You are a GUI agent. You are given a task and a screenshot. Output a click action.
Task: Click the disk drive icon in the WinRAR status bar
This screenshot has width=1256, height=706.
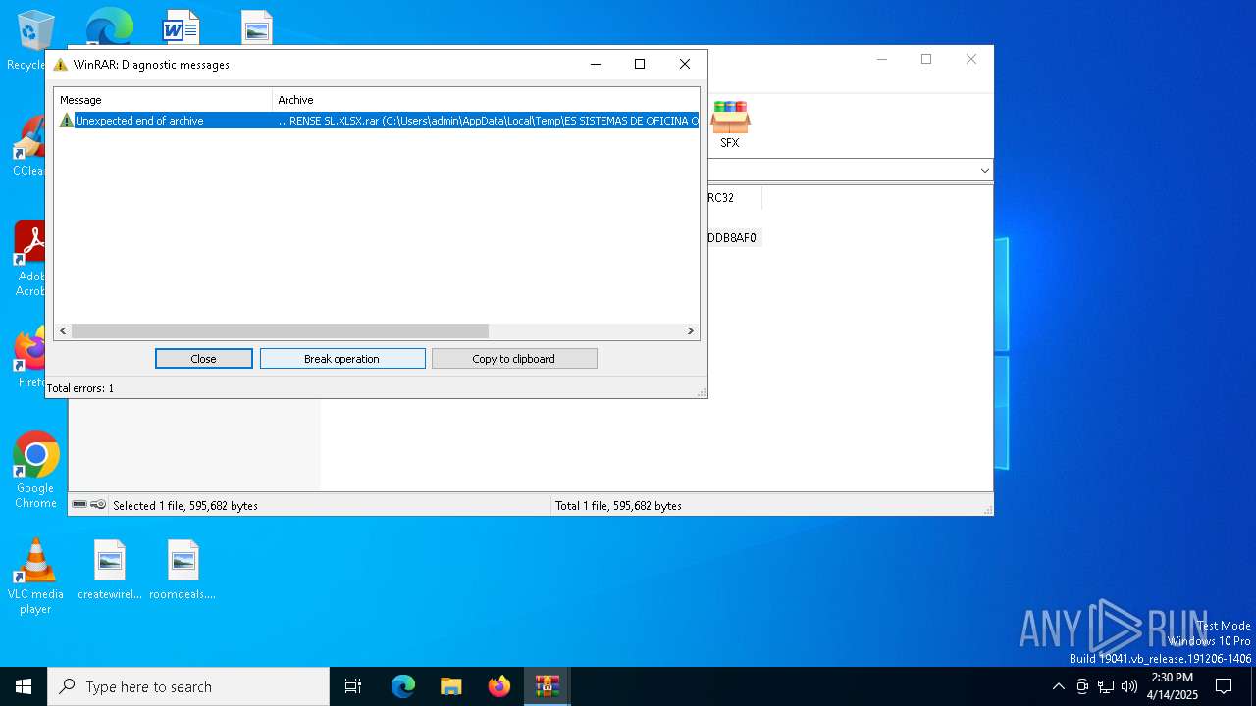[80, 505]
